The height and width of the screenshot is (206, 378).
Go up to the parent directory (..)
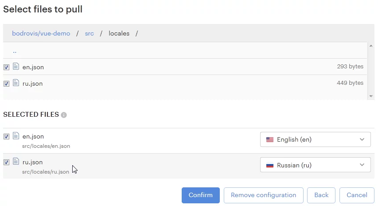[x=15, y=51]
